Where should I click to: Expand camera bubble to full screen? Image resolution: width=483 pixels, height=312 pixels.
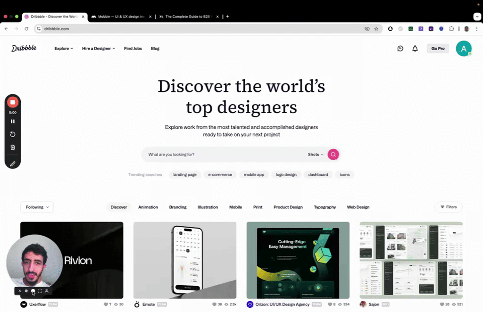[40, 291]
